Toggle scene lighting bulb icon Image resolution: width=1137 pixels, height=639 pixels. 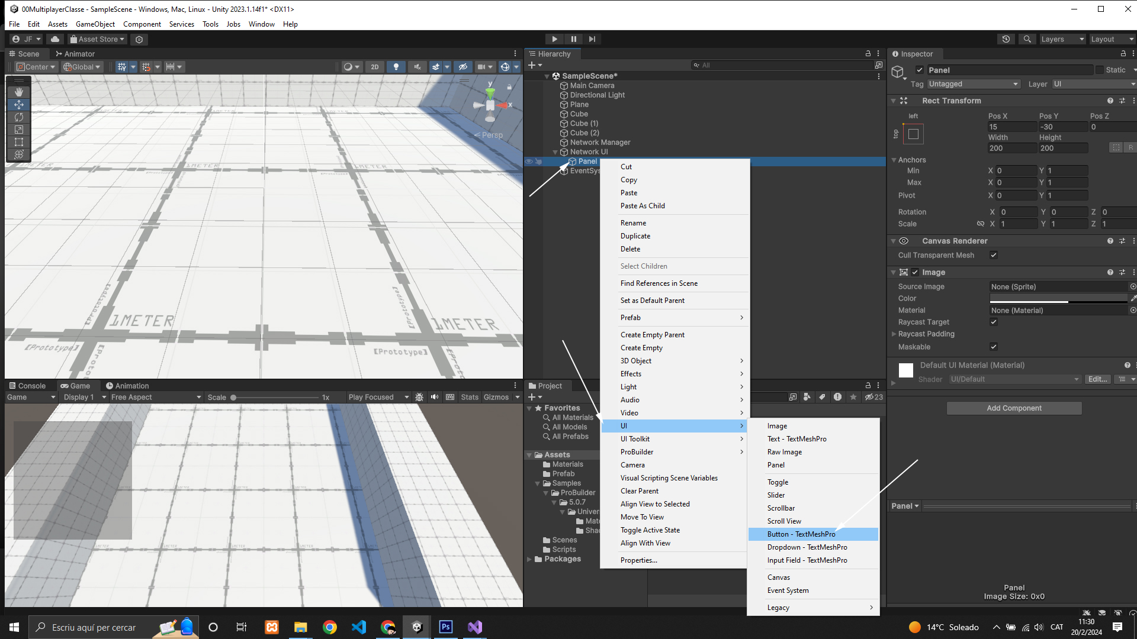click(x=396, y=67)
